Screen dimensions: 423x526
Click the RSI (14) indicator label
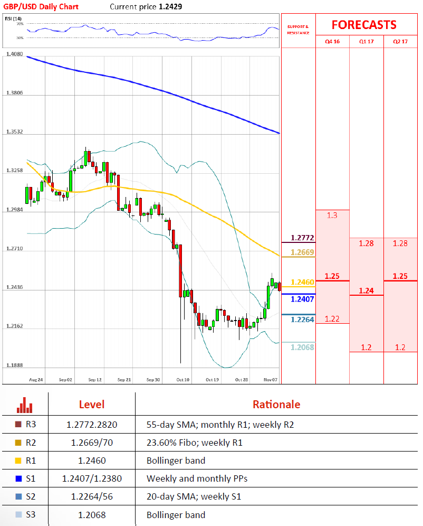coord(13,18)
